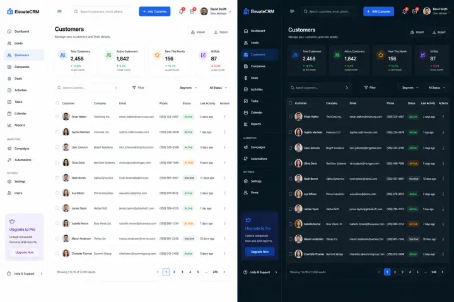This screenshot has width=454, height=302.
Task: Click Active Customers icon in dark theme card
Action: [x=337, y=55]
